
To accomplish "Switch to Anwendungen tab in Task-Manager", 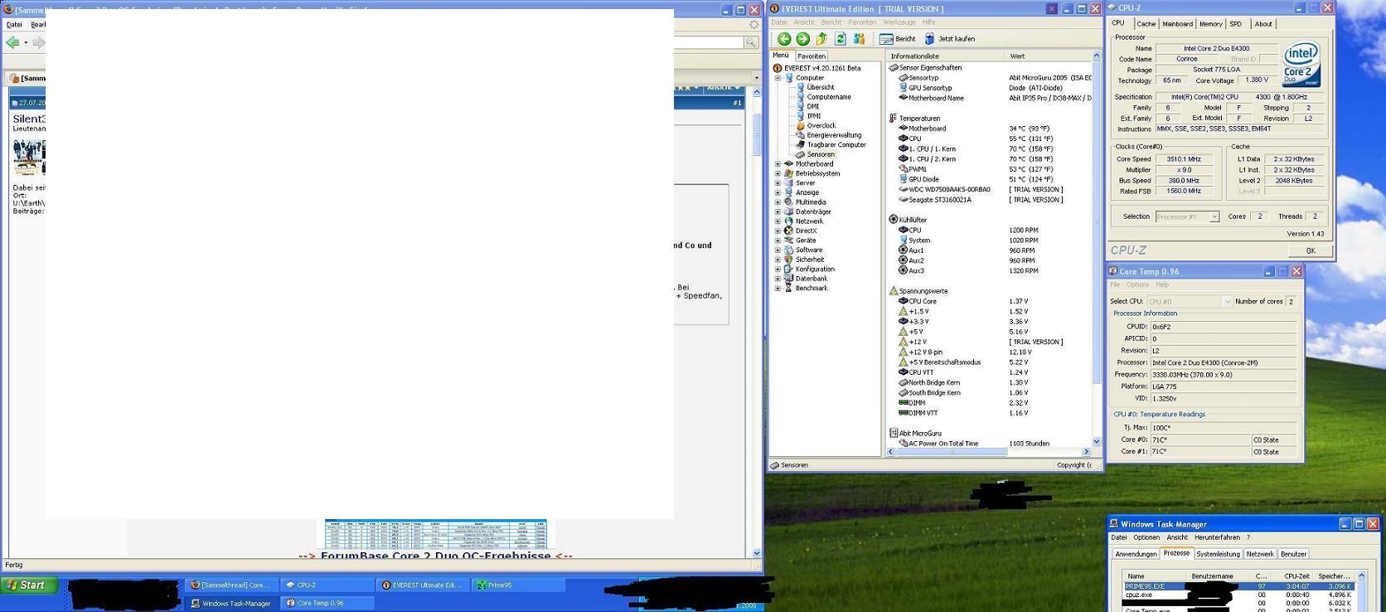I will [1136, 554].
